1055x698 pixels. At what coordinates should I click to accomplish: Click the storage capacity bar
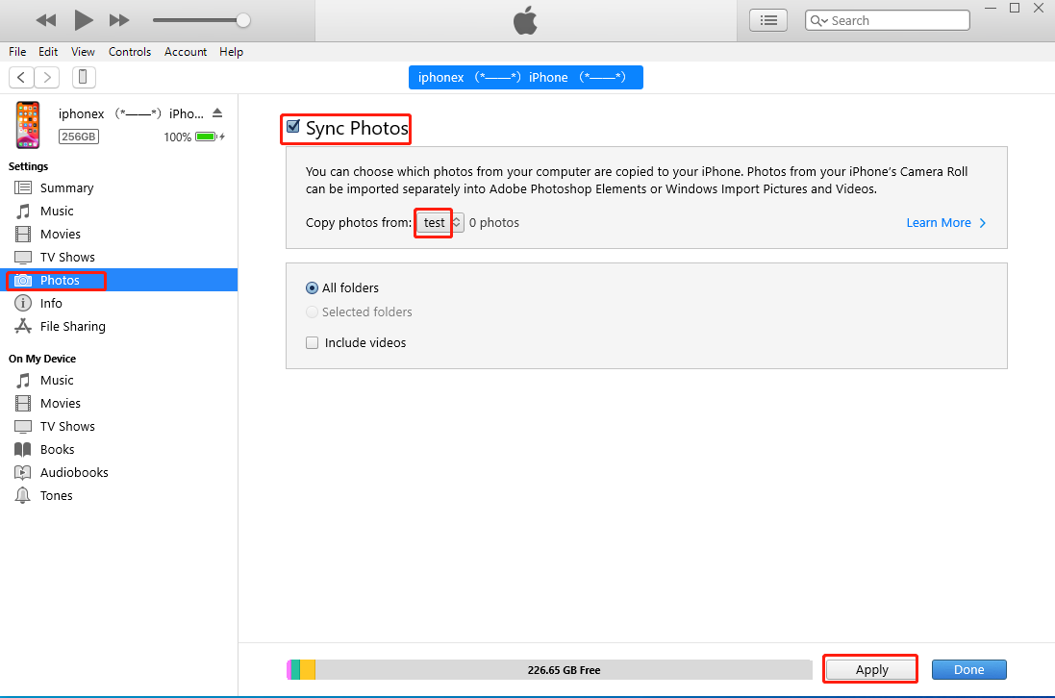pos(549,670)
